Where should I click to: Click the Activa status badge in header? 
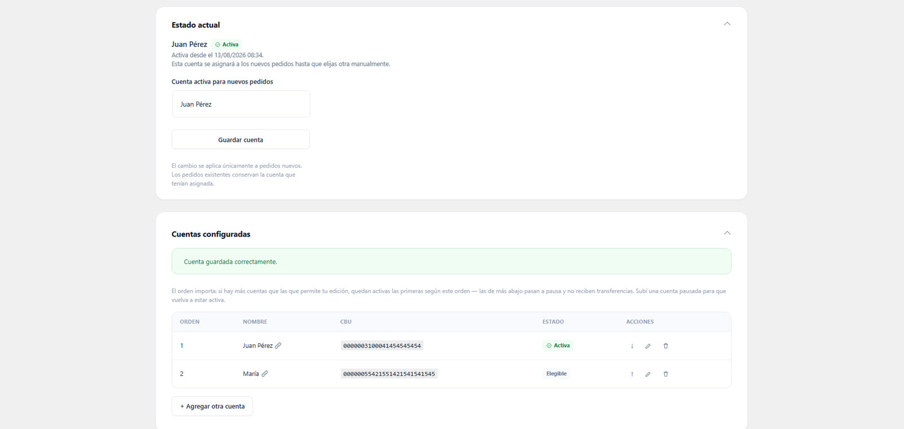(227, 45)
